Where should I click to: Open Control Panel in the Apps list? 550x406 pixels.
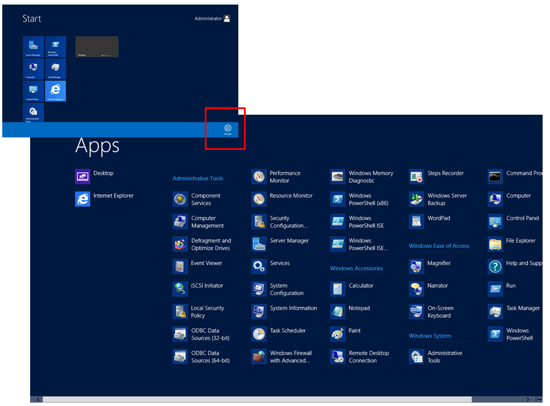click(x=514, y=222)
